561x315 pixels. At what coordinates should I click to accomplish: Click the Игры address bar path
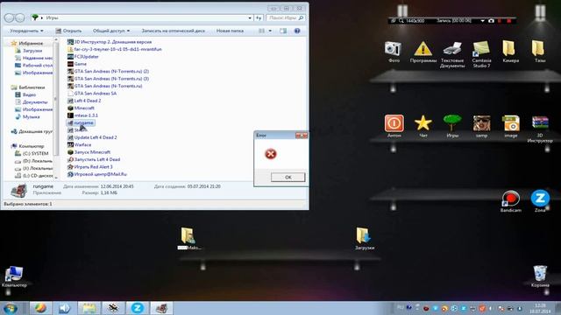coord(52,17)
